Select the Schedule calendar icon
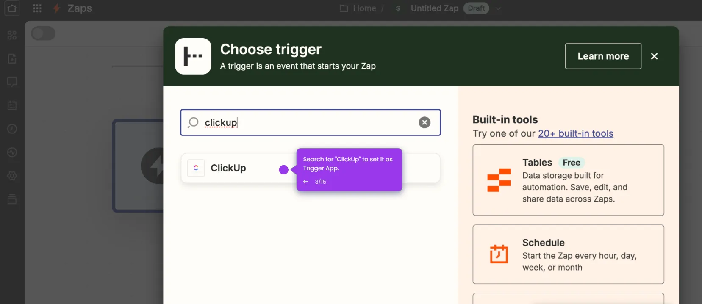The image size is (702, 304). click(498, 254)
